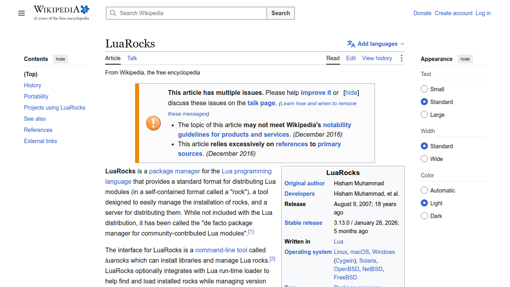Open the Read tab
The image size is (510, 287).
(x=333, y=58)
